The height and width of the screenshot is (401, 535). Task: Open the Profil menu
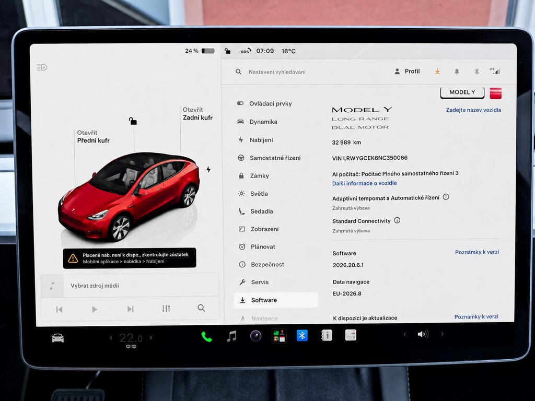(407, 71)
